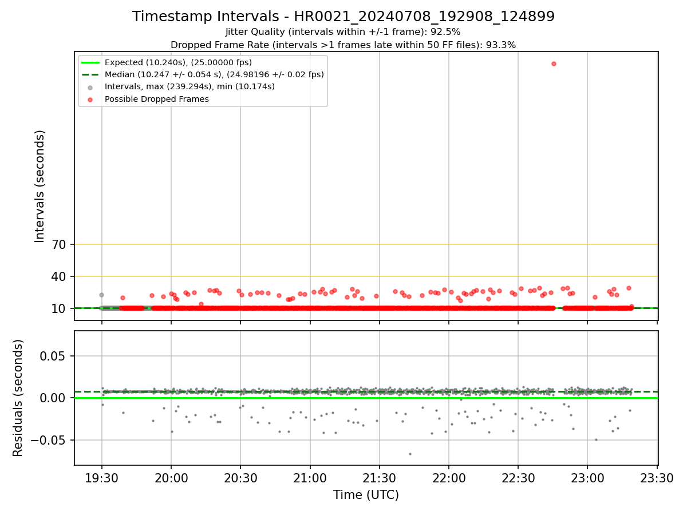Click the 20:00 time tick label
The height and width of the screenshot is (515, 687).
click(x=171, y=477)
